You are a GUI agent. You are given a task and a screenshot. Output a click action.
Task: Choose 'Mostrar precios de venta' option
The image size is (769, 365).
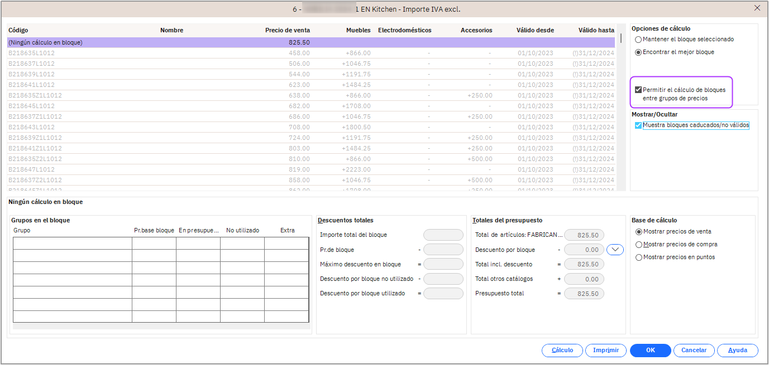pos(639,232)
